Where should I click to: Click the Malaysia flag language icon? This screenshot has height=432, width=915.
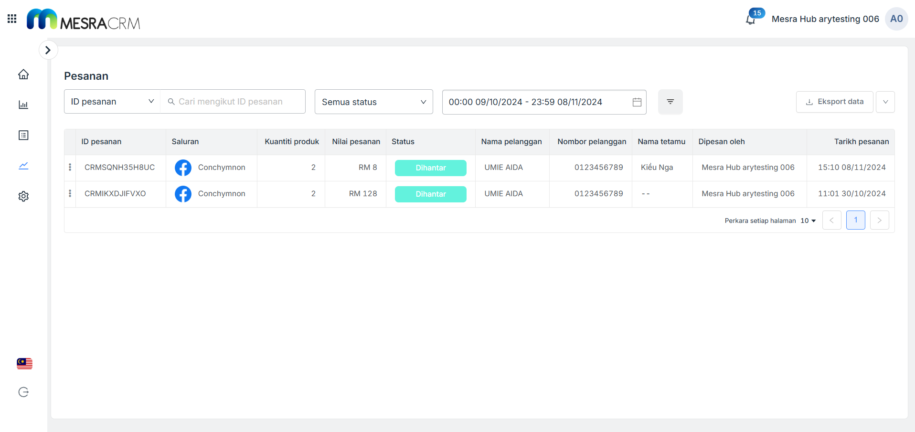[24, 364]
